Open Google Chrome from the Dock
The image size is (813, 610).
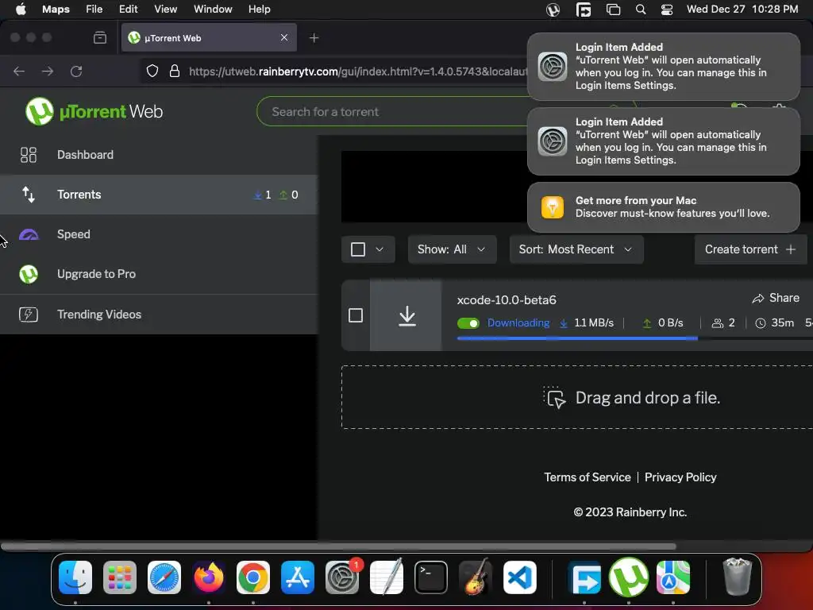[x=253, y=577]
